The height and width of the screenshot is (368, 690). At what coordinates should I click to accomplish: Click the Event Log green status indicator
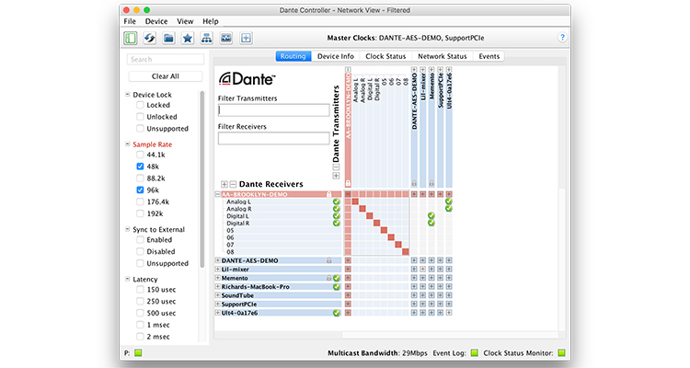(x=475, y=353)
